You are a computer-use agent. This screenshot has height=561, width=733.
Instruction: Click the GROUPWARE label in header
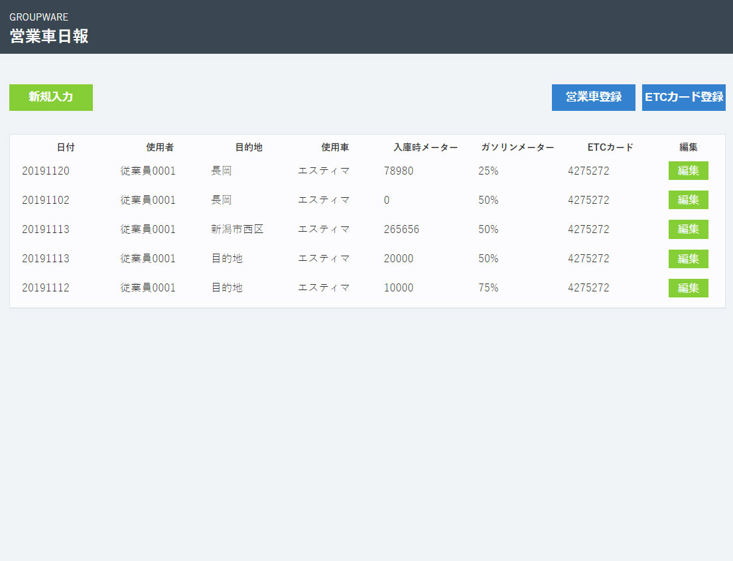click(x=38, y=17)
